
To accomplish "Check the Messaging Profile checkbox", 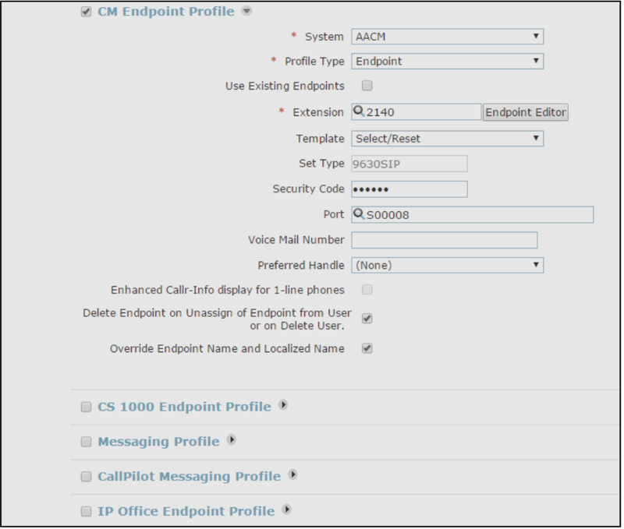I will tap(86, 442).
